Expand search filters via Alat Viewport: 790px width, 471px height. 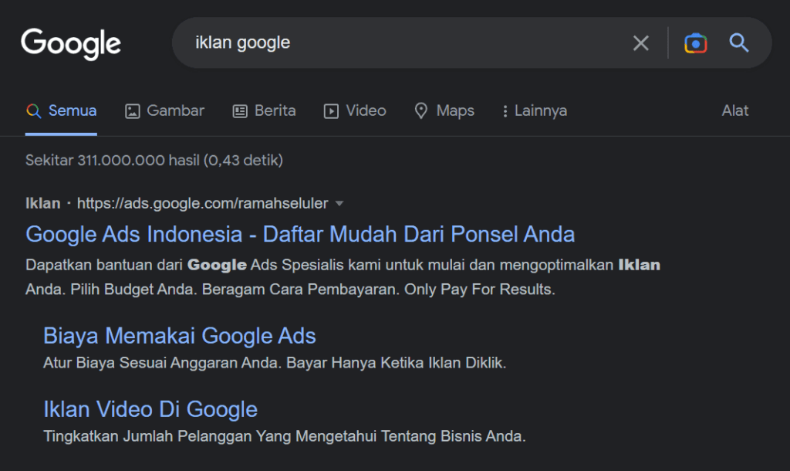(x=734, y=110)
